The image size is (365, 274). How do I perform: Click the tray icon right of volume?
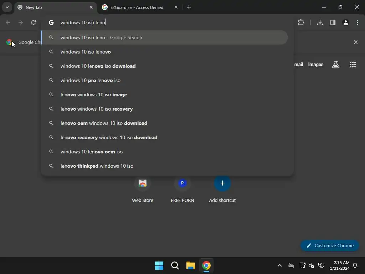321,265
